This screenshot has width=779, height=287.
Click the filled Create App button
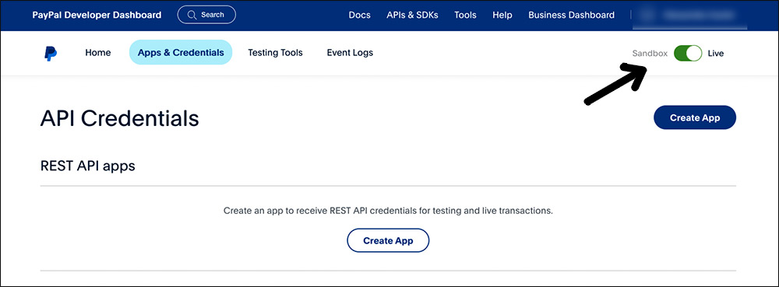[x=695, y=117]
